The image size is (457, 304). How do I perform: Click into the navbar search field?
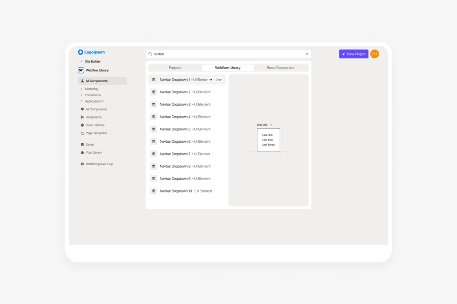(228, 54)
